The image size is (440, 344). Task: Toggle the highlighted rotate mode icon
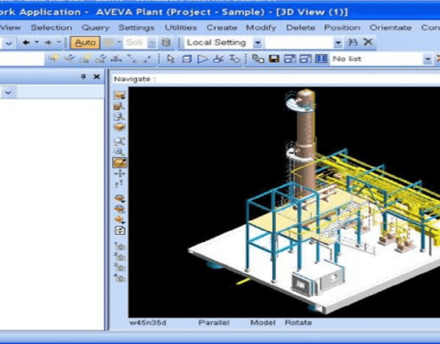pos(120,162)
